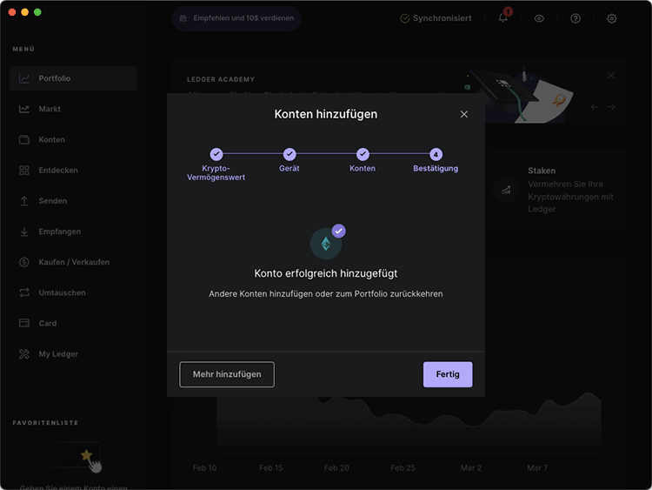Click the Umtauschen swap arrows icon
Viewport: 652px width, 490px height.
[24, 292]
